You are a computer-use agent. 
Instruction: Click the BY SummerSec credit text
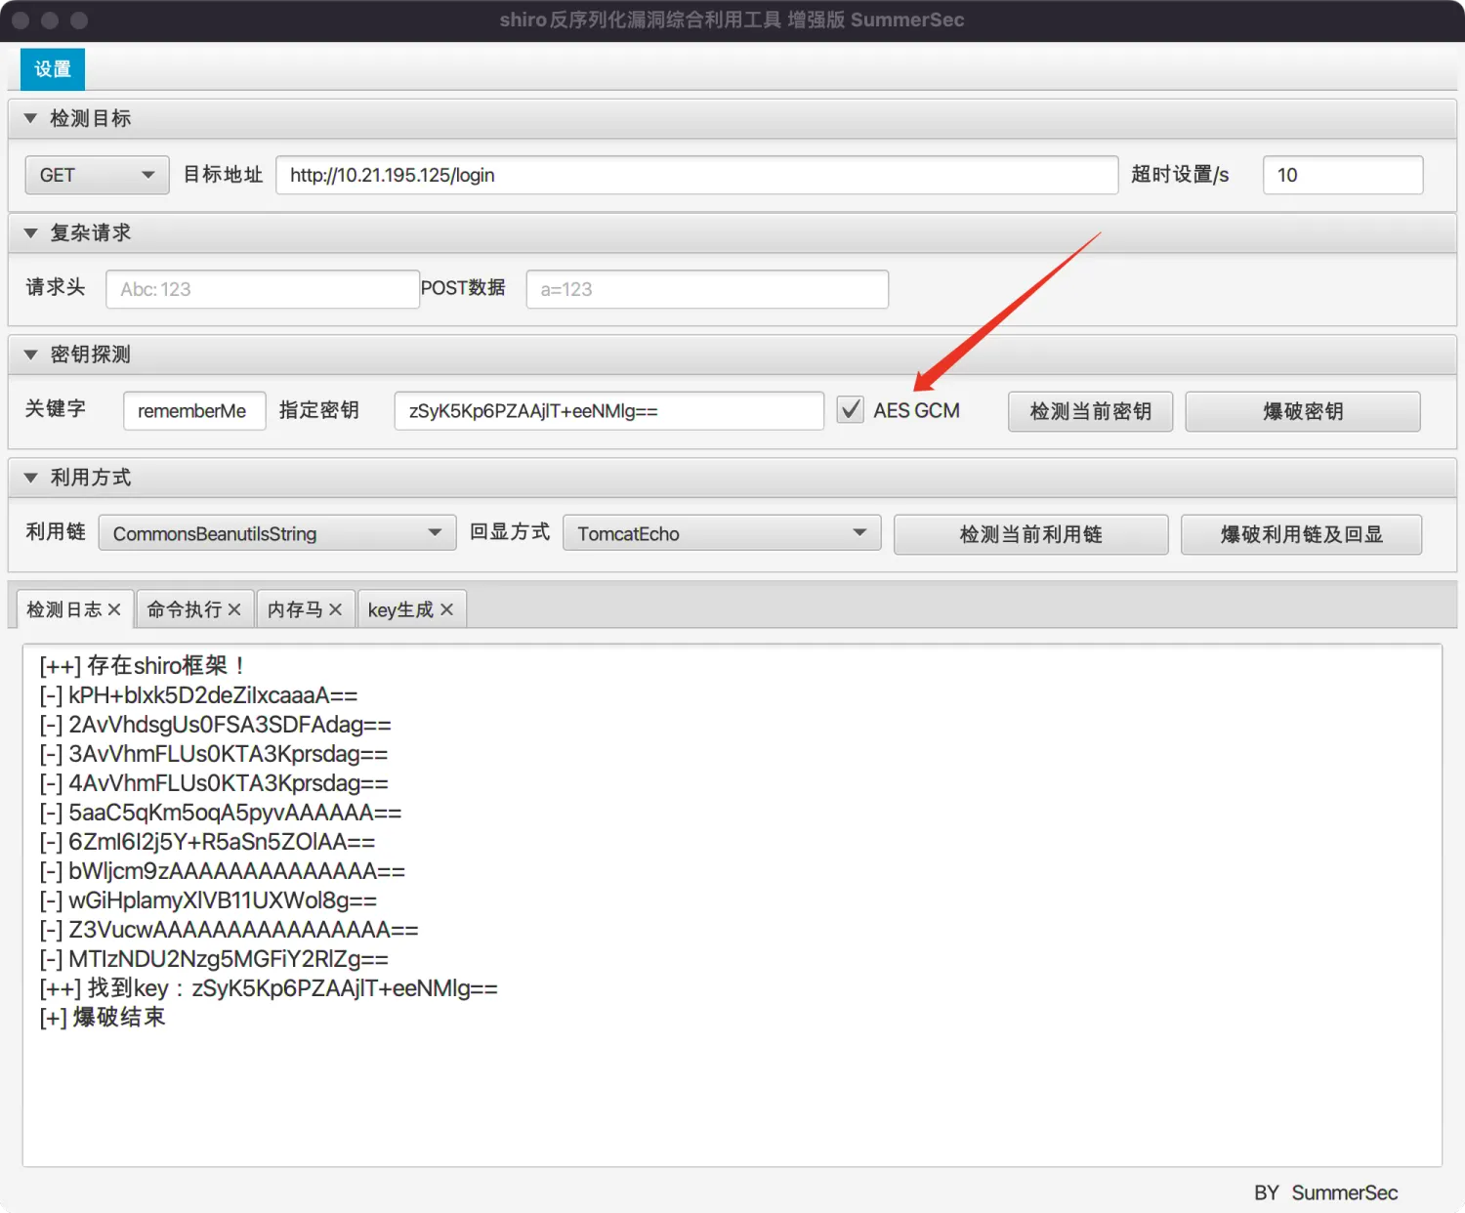[x=1325, y=1192]
